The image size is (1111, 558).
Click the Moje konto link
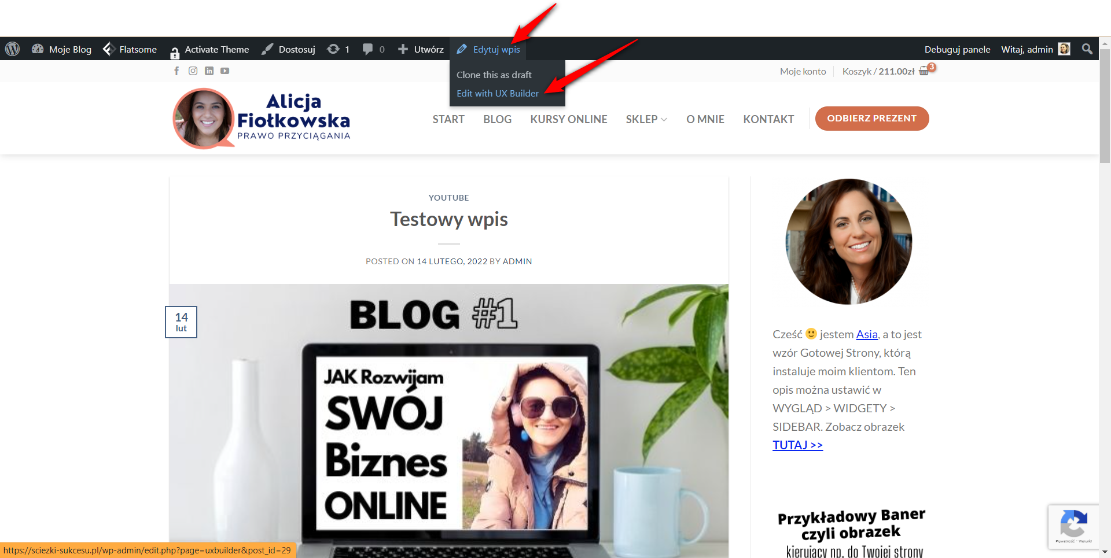pos(803,71)
